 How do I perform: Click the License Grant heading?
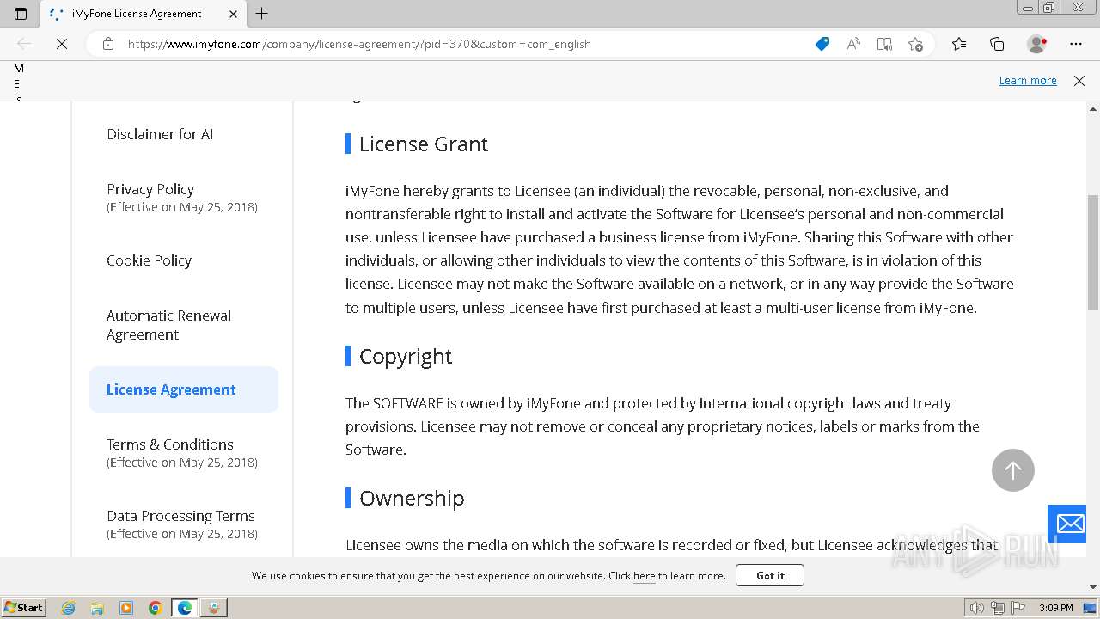[x=424, y=144]
